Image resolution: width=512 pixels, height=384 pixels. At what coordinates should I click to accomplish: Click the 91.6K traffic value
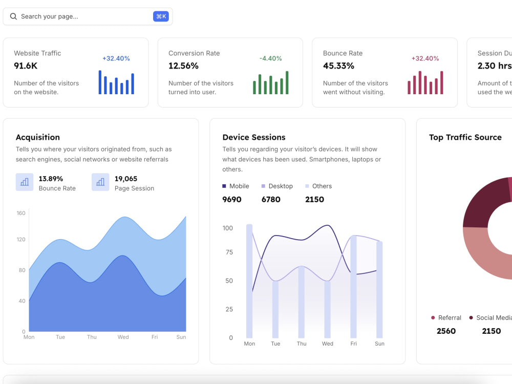click(x=26, y=66)
